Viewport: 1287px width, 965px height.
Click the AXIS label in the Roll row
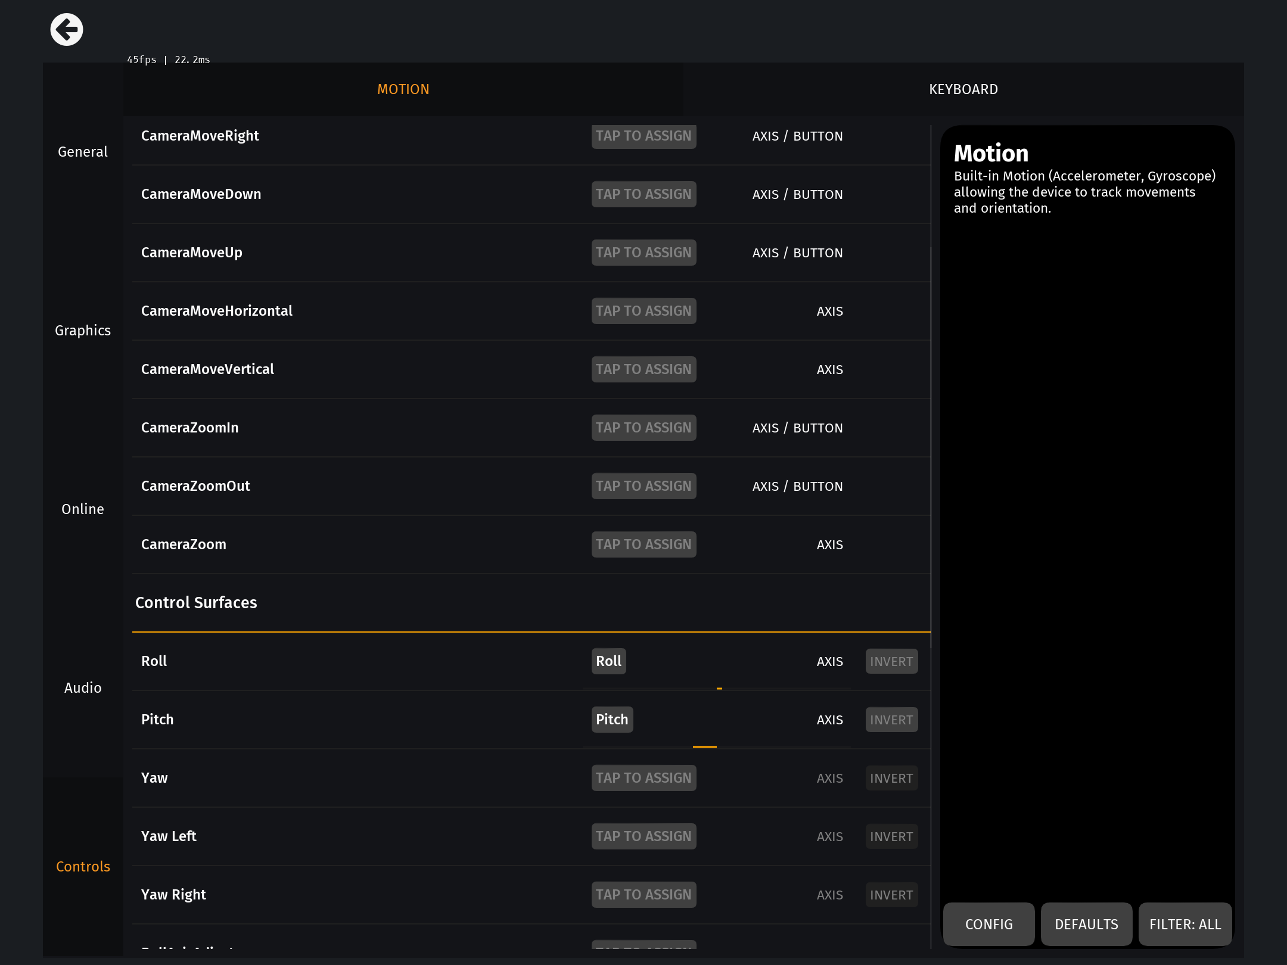tap(830, 661)
